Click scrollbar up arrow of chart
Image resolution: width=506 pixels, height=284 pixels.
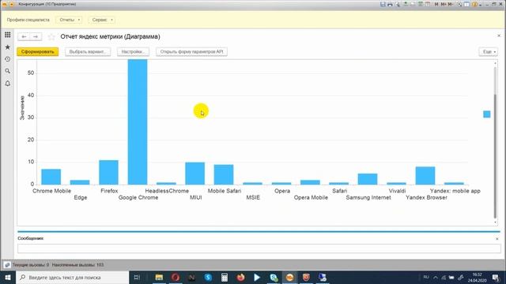(x=495, y=63)
